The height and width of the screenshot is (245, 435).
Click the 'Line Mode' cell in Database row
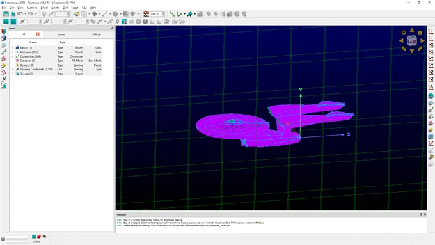[95, 61]
